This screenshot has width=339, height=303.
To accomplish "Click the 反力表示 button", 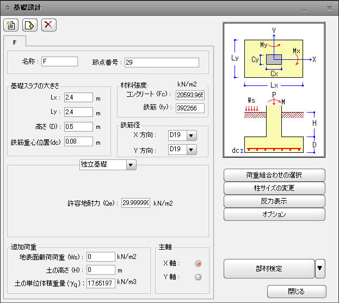I will [x=274, y=201].
